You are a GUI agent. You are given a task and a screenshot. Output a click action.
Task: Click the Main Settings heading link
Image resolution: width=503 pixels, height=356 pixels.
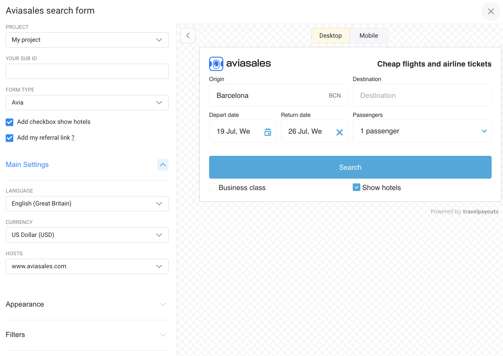[27, 165]
